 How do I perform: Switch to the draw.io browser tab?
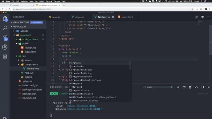pyautogui.click(x=48, y=5)
